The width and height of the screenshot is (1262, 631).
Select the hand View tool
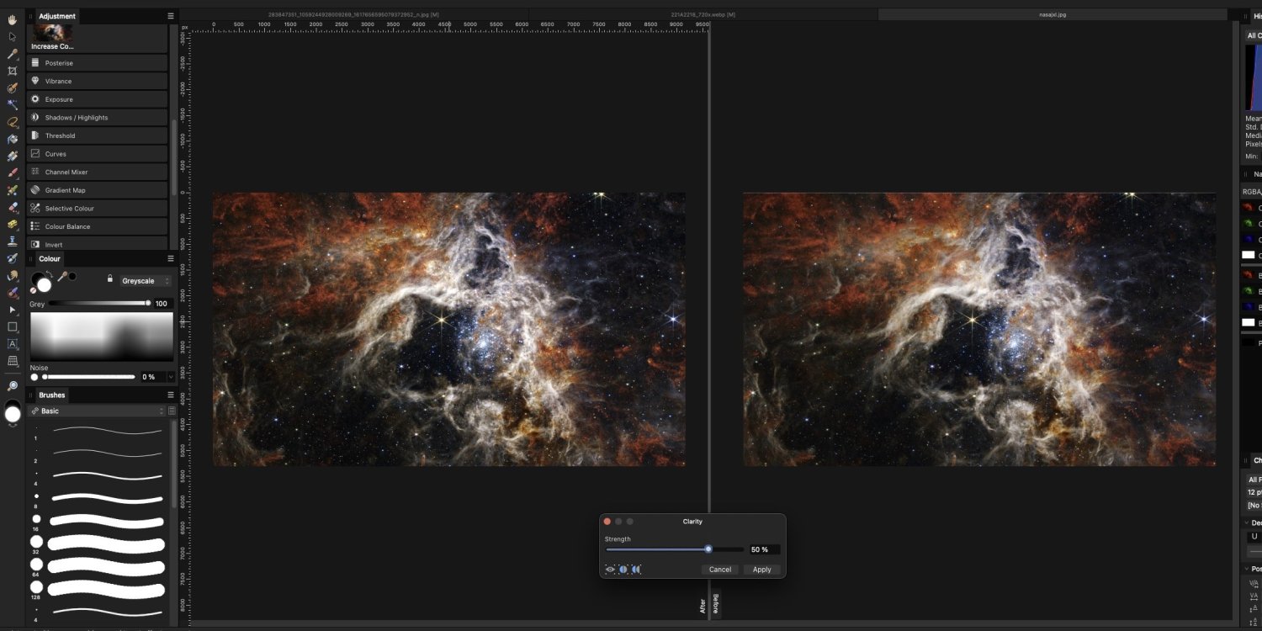pyautogui.click(x=13, y=19)
